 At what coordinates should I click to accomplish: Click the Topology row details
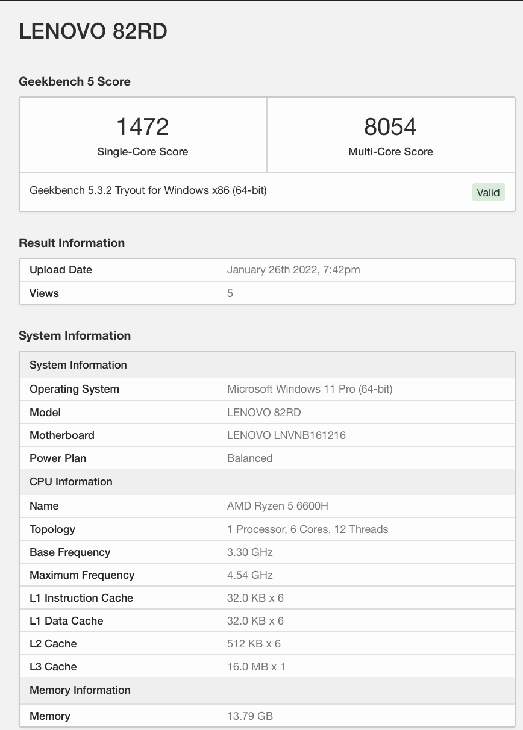coord(307,529)
